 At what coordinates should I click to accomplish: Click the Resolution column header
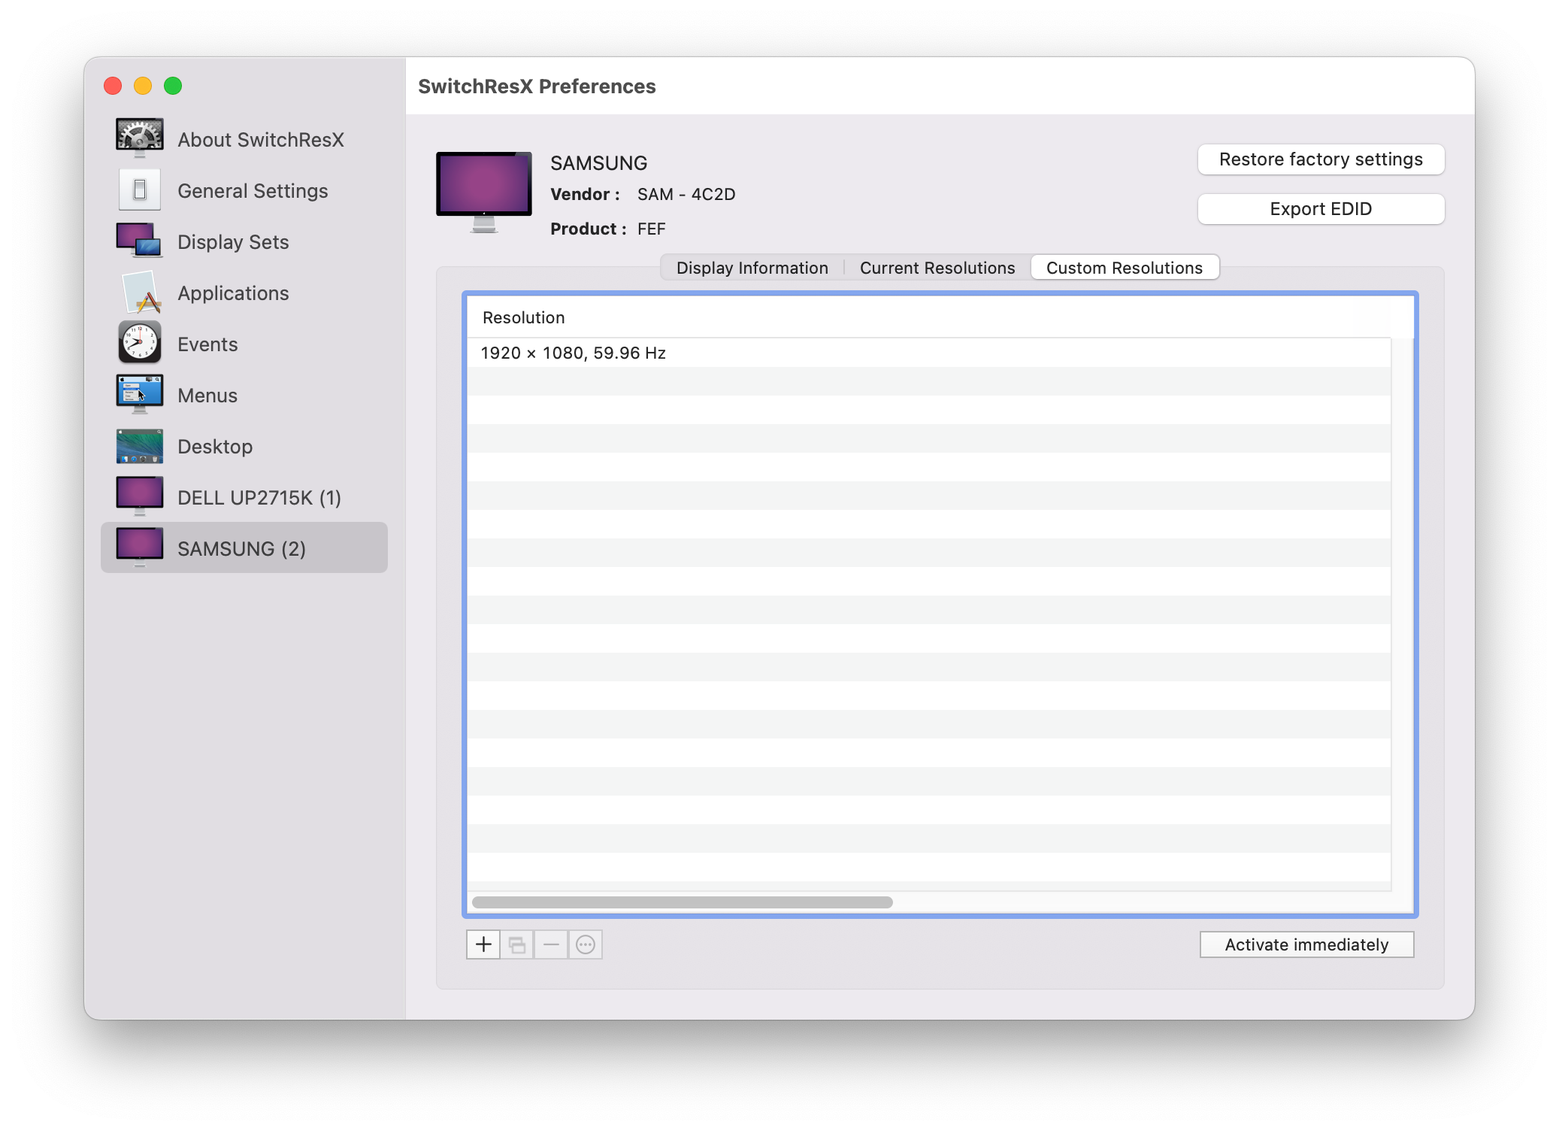click(x=929, y=317)
